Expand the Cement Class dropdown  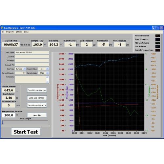(x=48, y=69)
